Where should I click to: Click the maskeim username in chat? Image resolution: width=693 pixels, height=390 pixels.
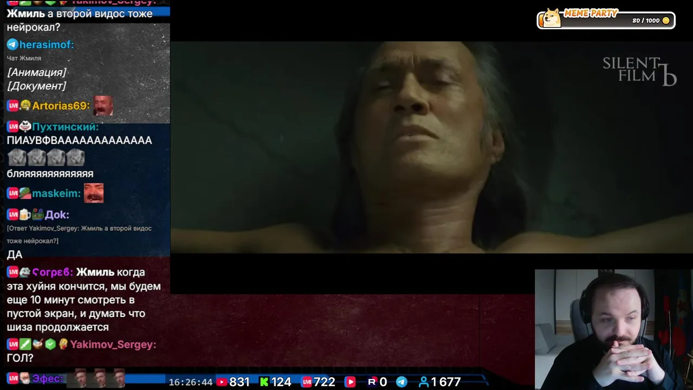pos(56,193)
